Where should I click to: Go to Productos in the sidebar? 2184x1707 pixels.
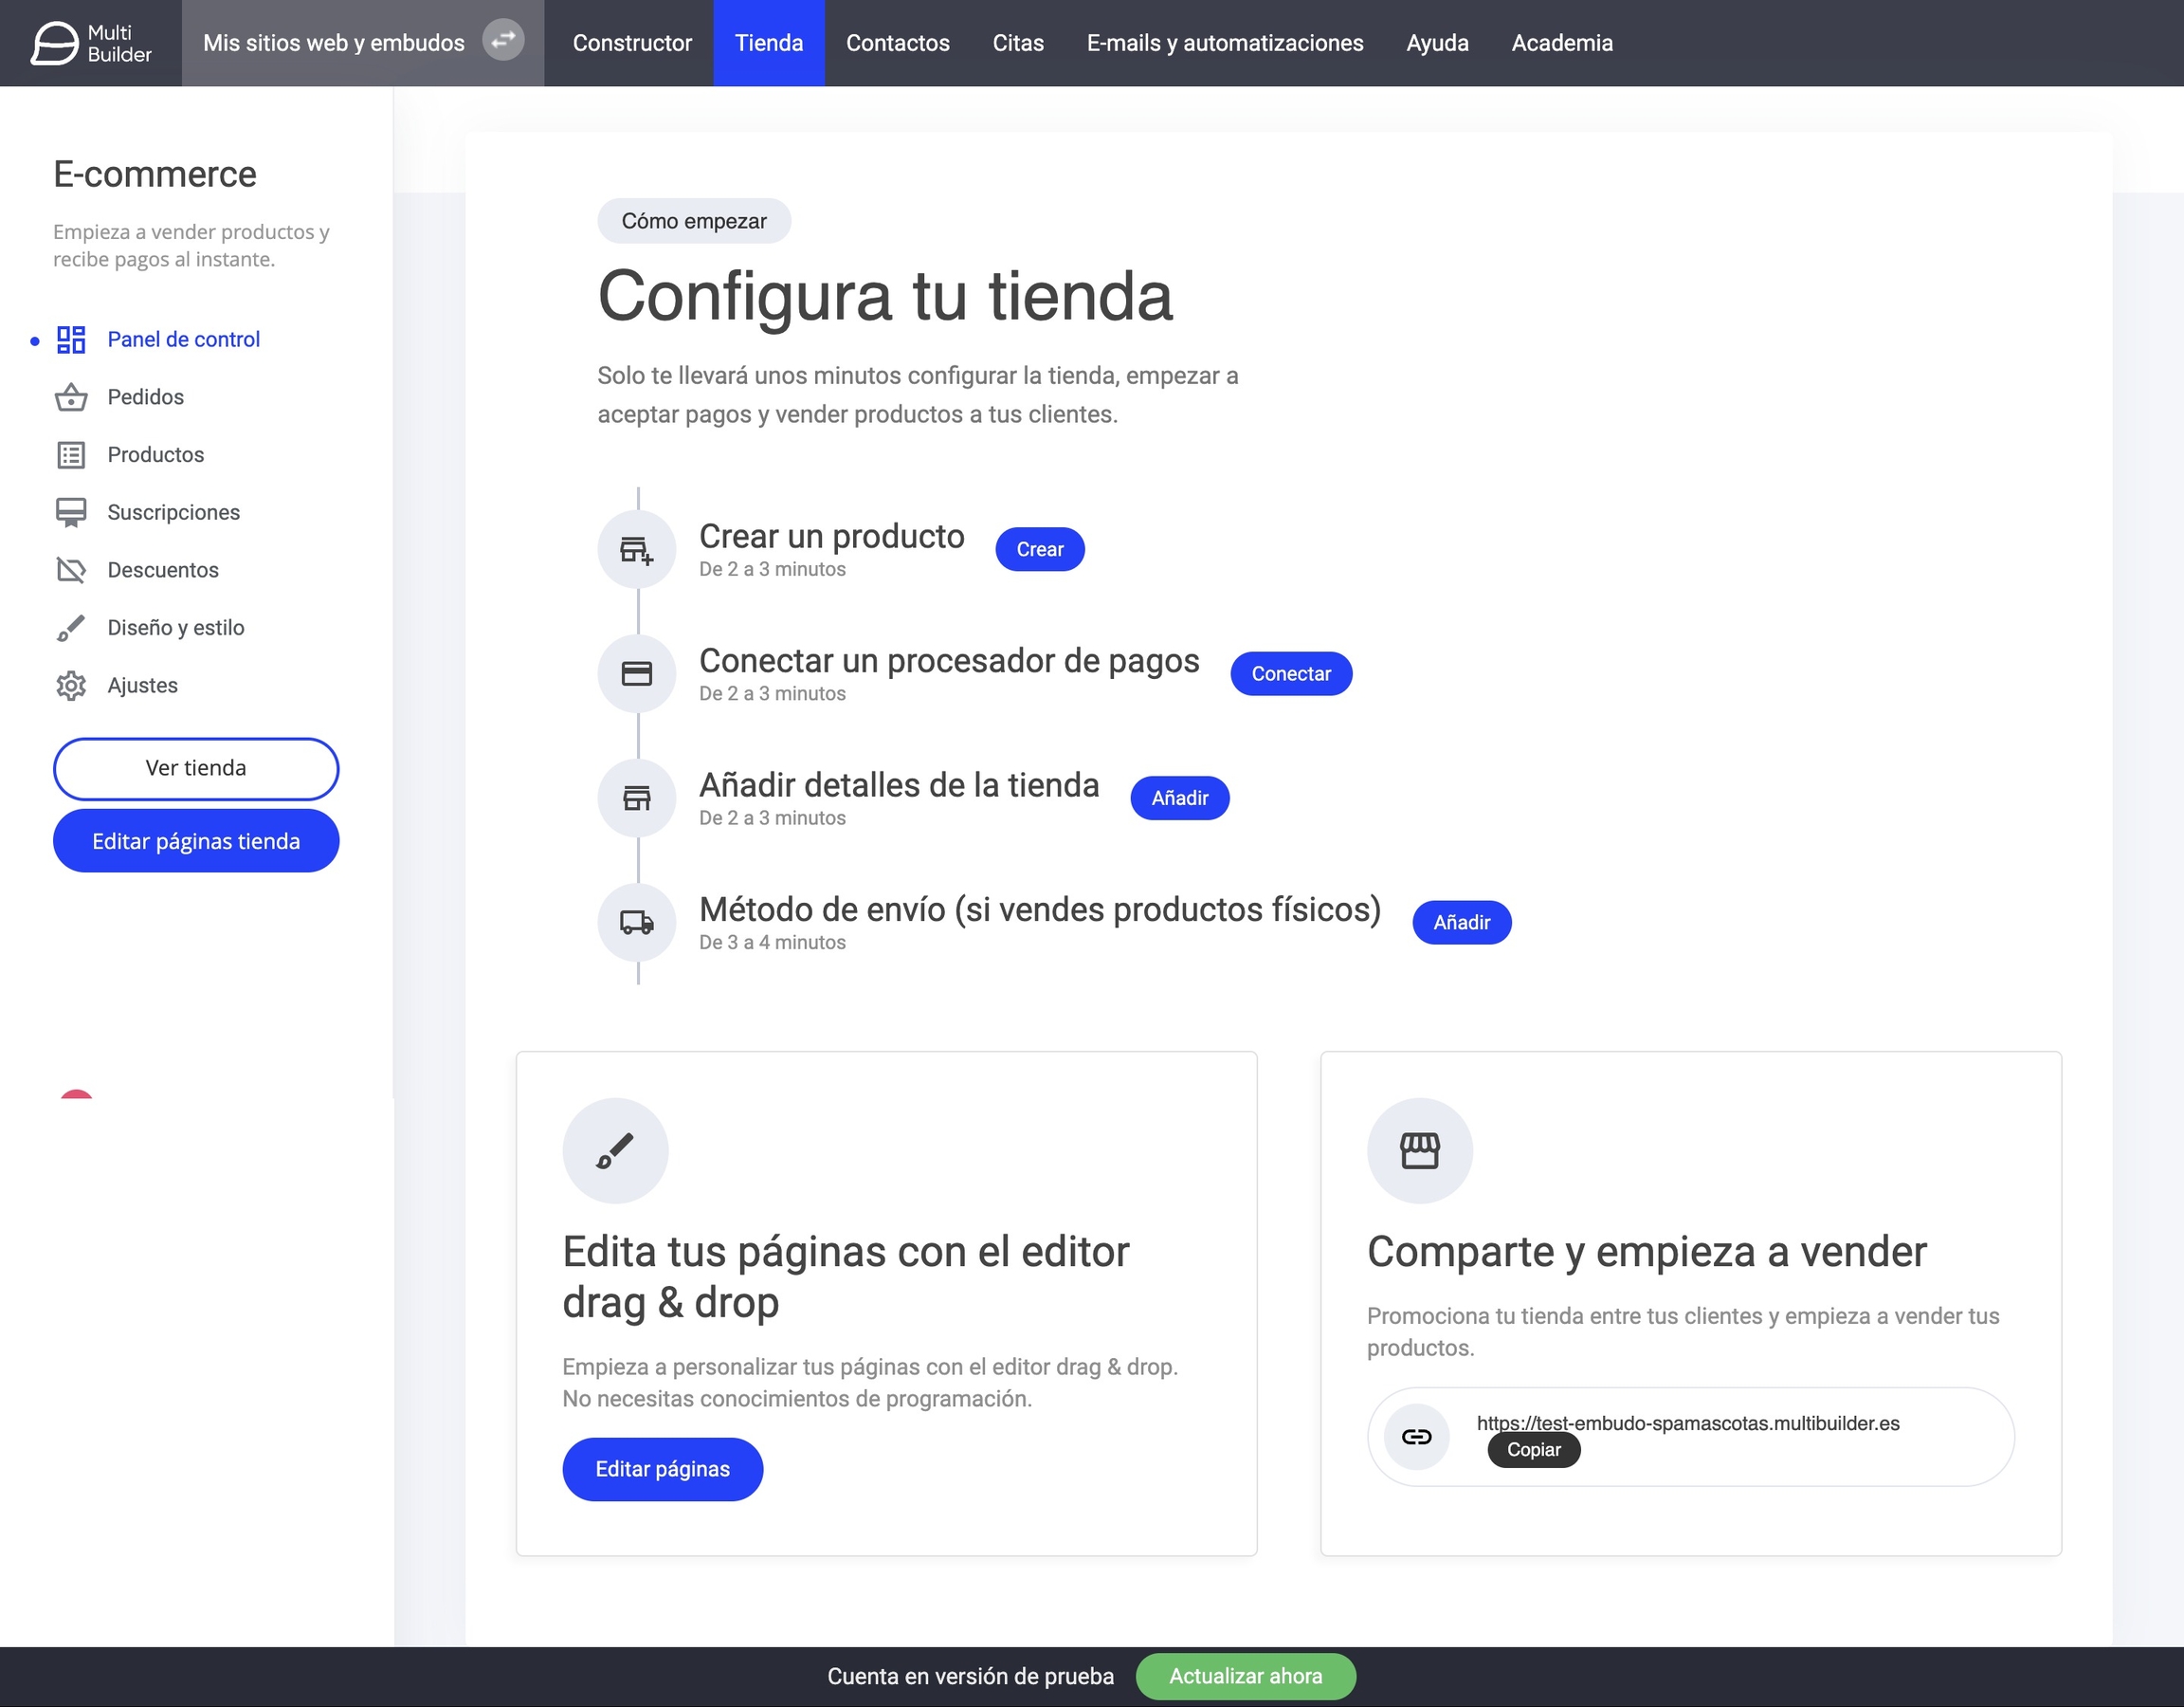(155, 454)
